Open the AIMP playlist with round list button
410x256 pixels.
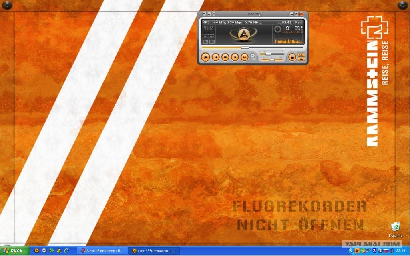point(292,57)
